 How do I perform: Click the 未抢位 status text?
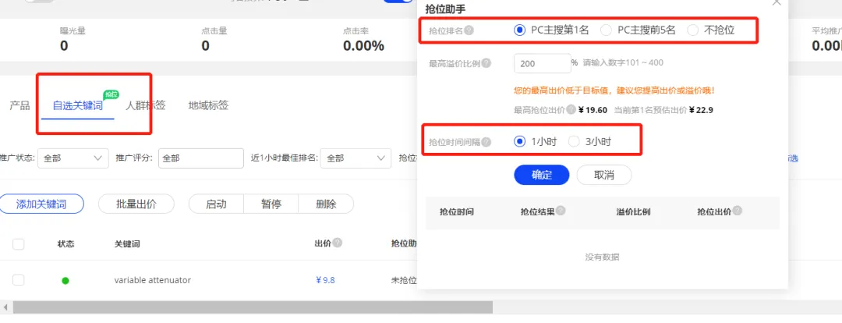click(x=404, y=280)
